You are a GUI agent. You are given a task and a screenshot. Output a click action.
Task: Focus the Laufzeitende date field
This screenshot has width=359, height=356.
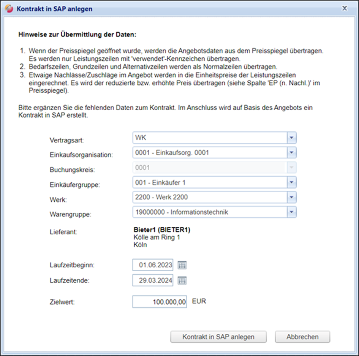(x=153, y=281)
